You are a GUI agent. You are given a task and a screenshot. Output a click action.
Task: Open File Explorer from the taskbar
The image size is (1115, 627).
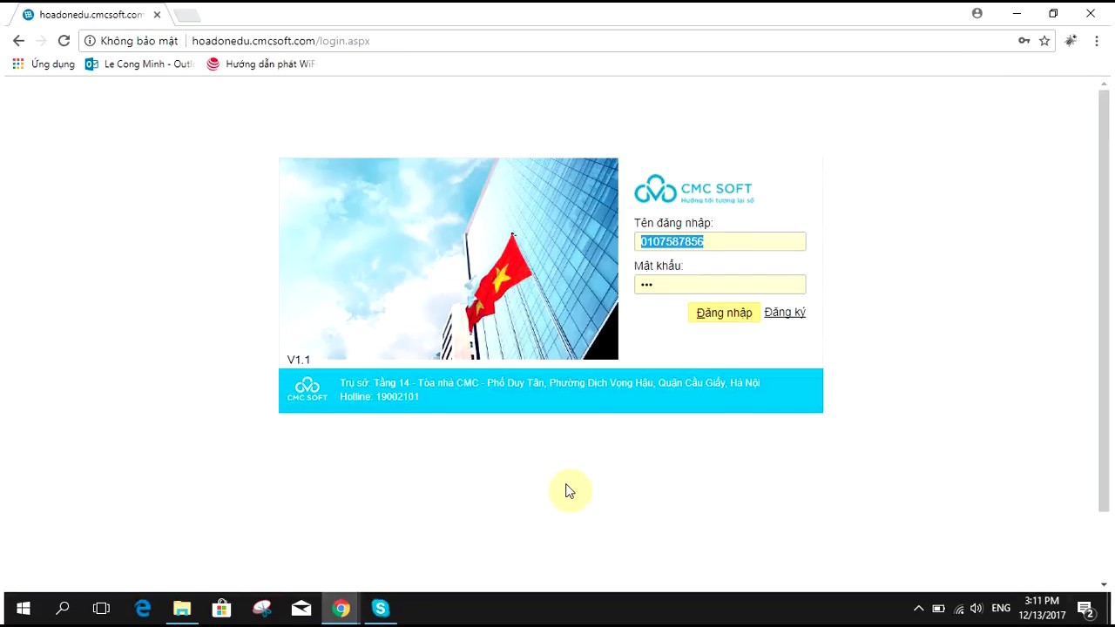point(182,609)
